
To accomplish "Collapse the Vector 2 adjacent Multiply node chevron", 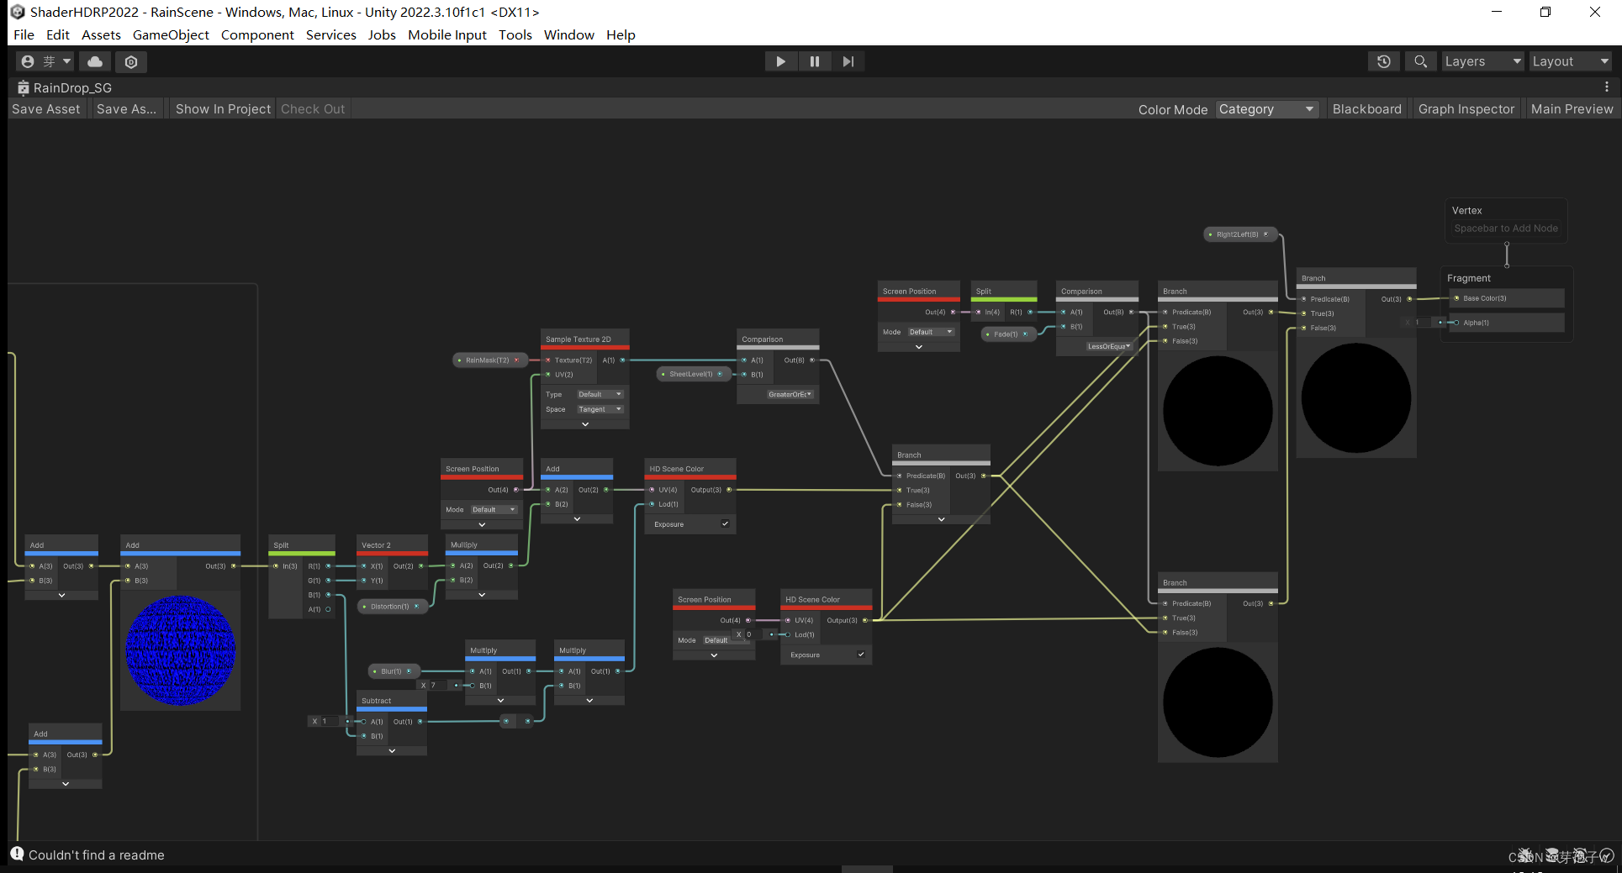I will pos(482,594).
